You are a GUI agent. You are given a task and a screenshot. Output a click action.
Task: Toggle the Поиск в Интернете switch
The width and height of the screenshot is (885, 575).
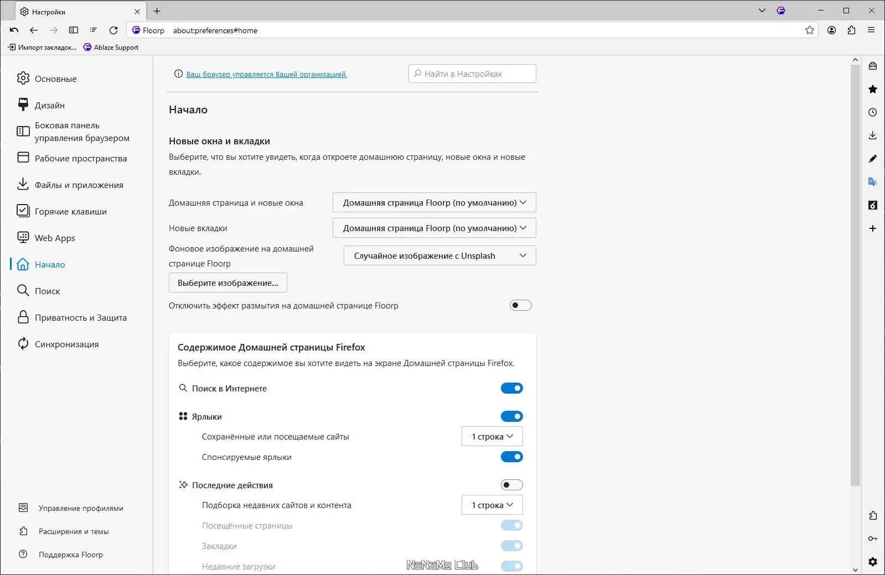pos(512,388)
